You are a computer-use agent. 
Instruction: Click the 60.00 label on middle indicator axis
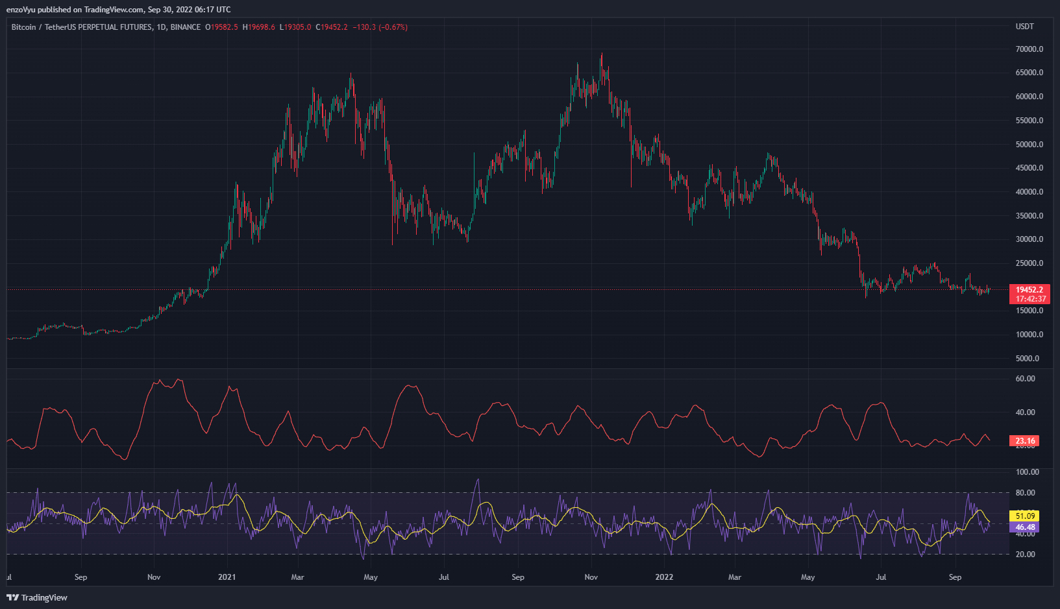coord(1026,379)
